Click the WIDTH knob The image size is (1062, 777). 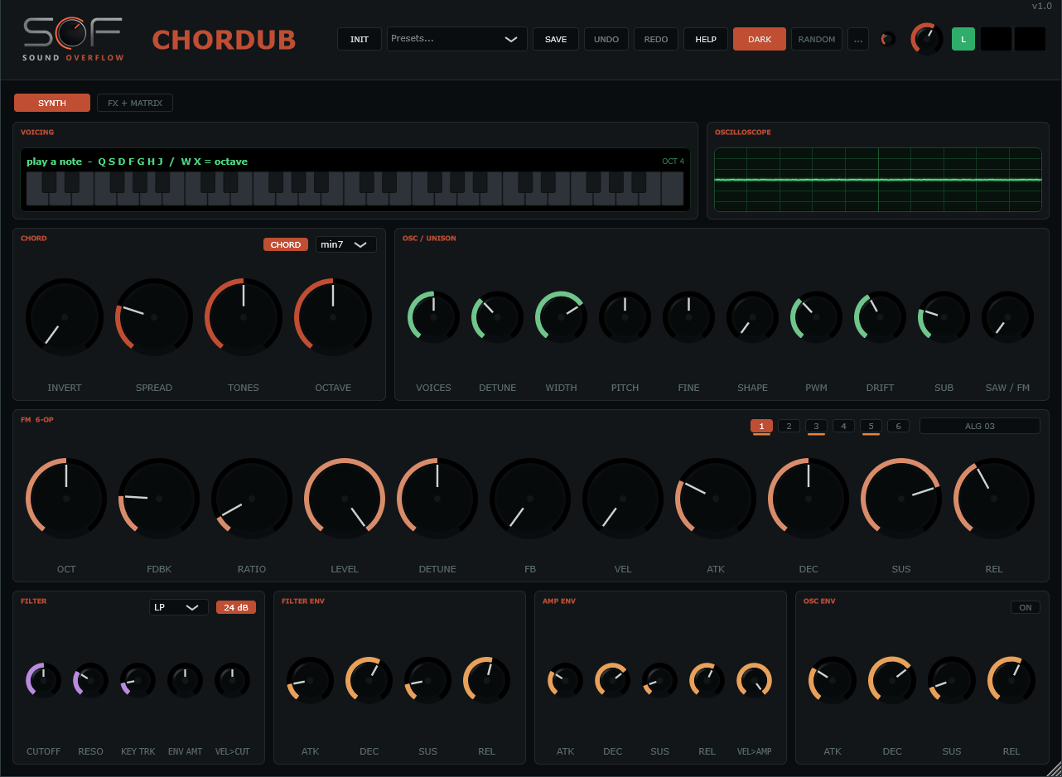[561, 317]
